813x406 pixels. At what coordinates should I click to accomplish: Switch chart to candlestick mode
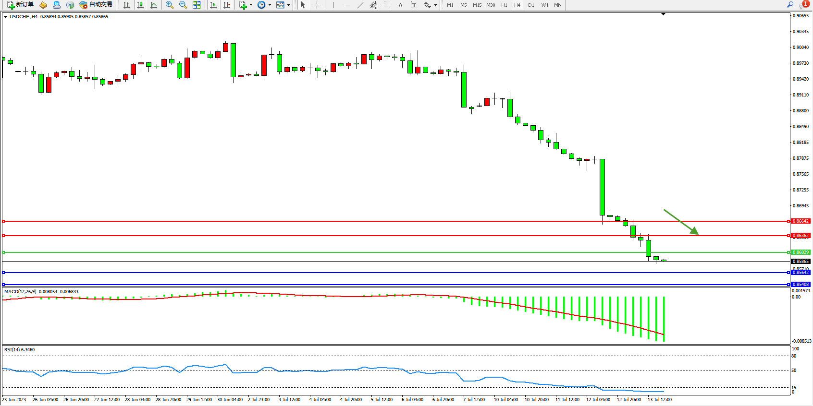140,5
